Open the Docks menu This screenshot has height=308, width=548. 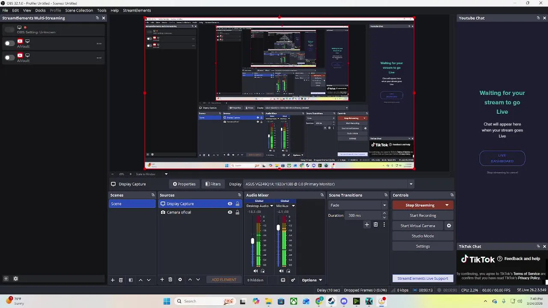[x=40, y=10]
